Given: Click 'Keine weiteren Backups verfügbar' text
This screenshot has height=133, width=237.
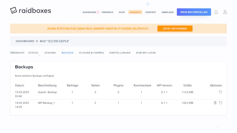Looking at the screenshot, I should [34, 76].
